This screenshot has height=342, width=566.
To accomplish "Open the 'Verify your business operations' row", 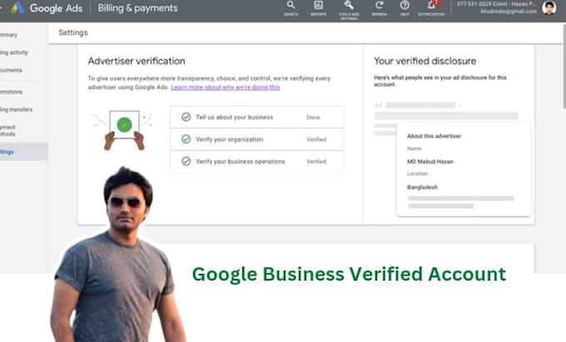I will pyautogui.click(x=256, y=161).
